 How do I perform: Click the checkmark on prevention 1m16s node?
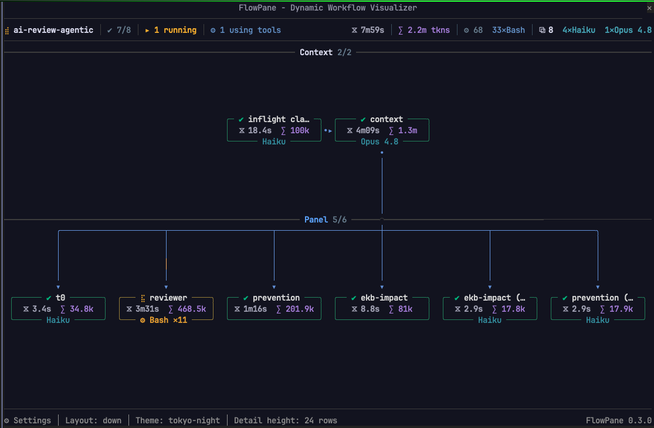click(x=245, y=298)
